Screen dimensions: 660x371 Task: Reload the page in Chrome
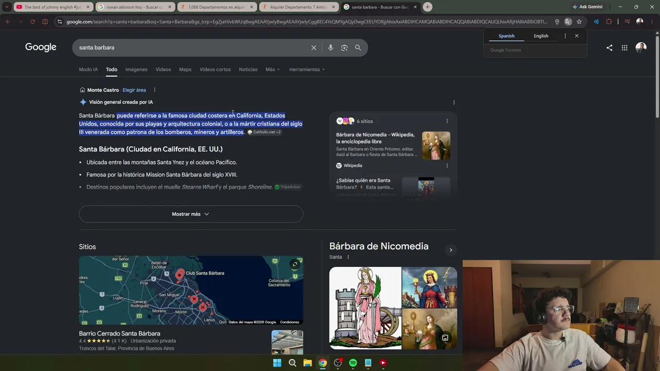click(x=32, y=22)
